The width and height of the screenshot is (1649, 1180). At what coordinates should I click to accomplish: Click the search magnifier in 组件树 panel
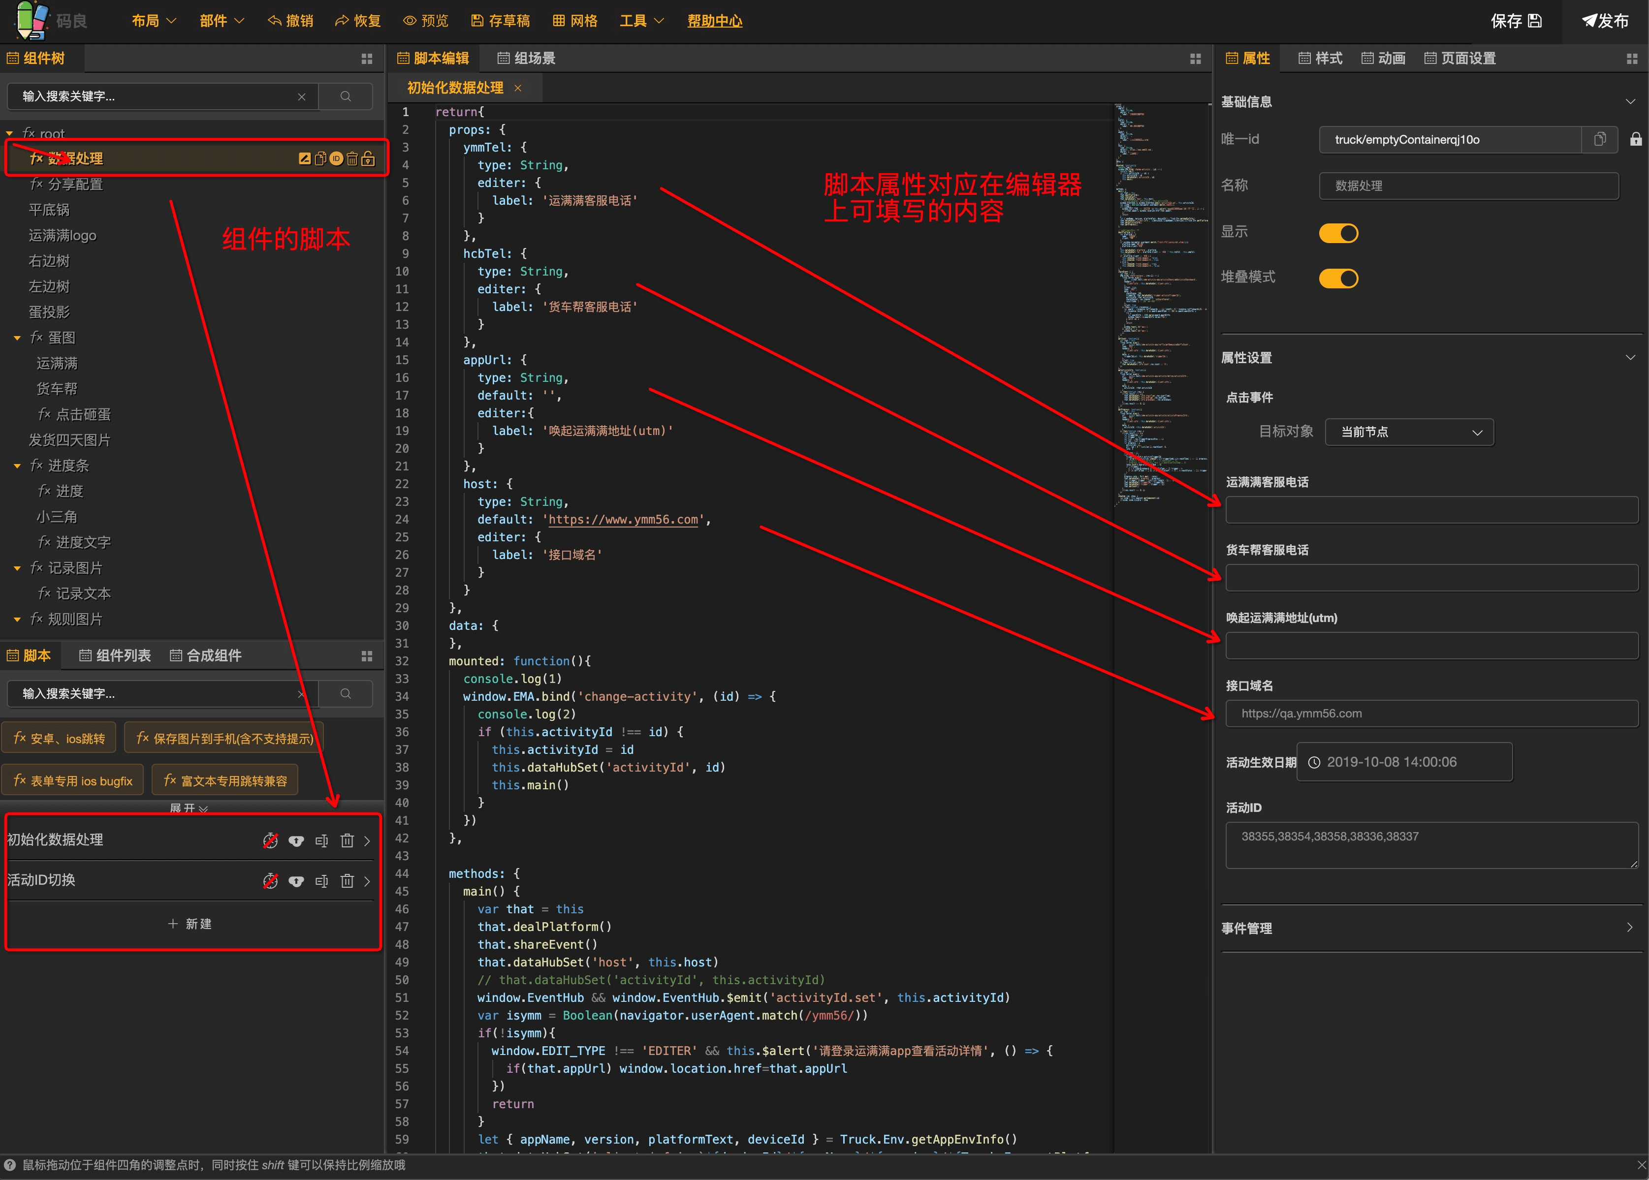click(346, 96)
